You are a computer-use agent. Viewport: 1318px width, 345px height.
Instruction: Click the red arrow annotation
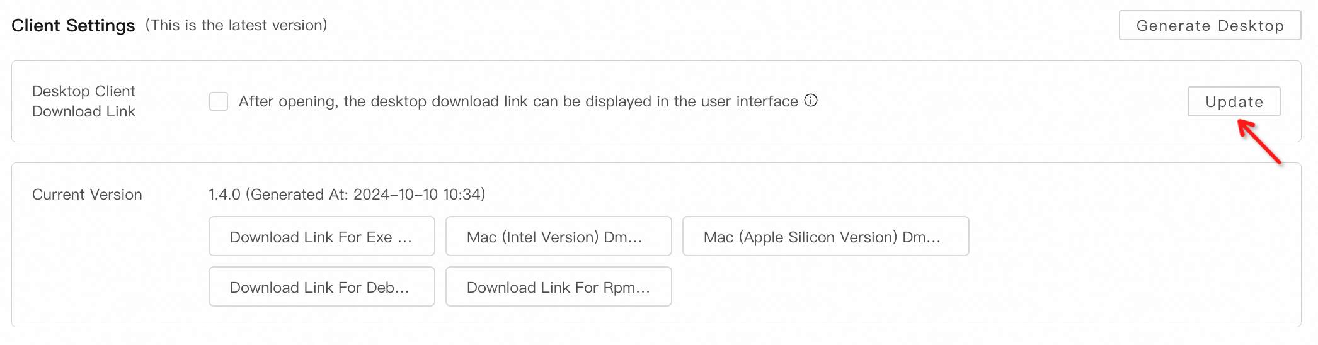pyautogui.click(x=1260, y=142)
